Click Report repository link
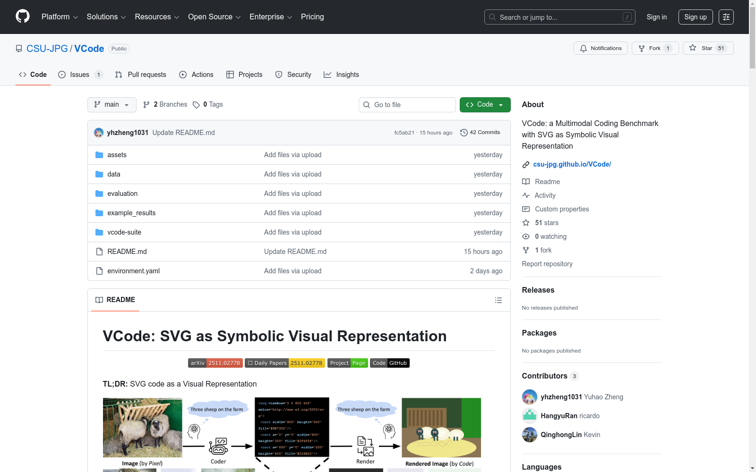756x472 pixels. coord(547,264)
